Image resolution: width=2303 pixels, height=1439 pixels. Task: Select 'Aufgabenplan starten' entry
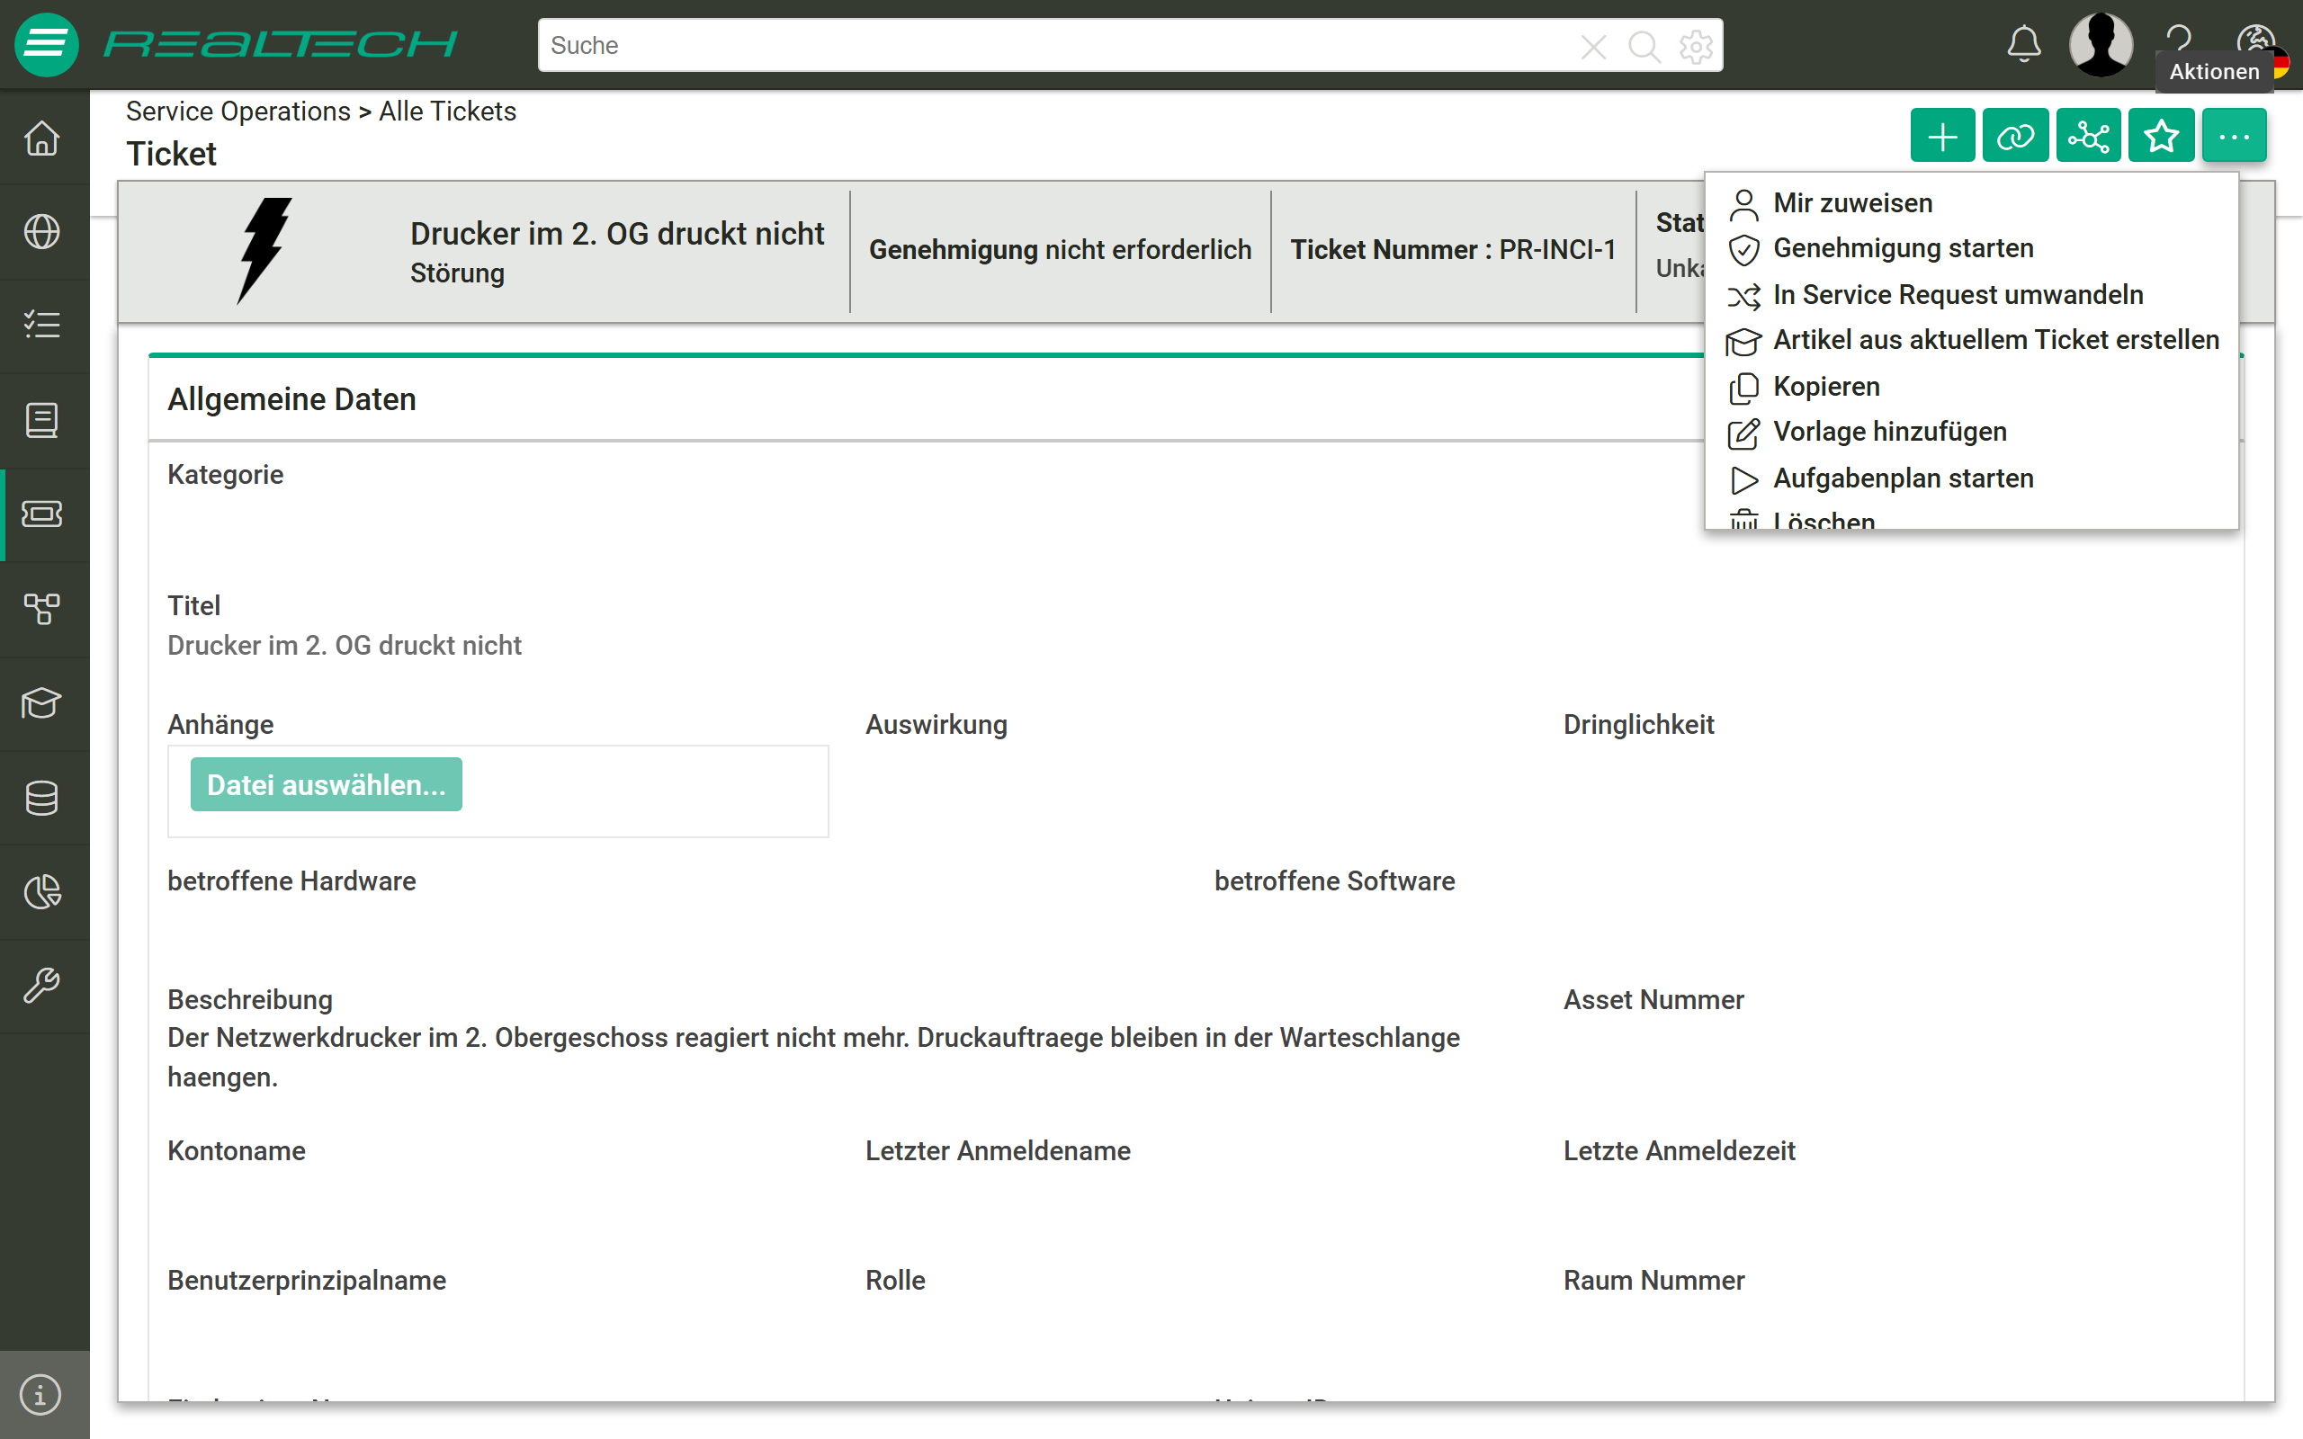pyautogui.click(x=1971, y=478)
